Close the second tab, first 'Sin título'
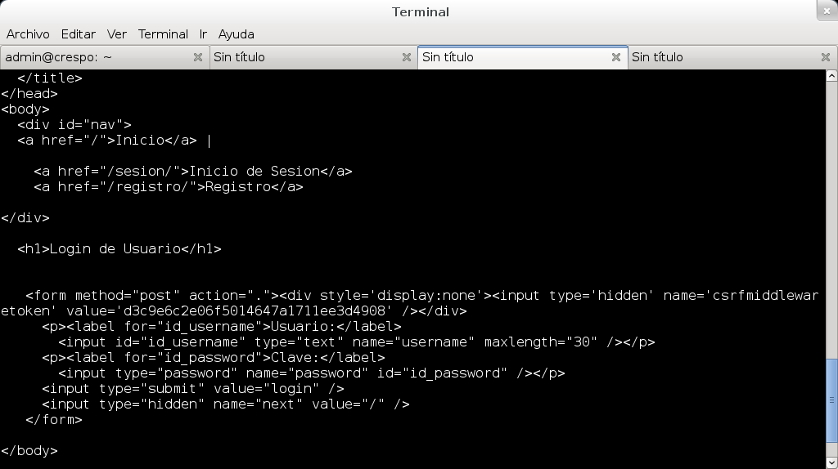Image resolution: width=838 pixels, height=469 pixels. click(407, 57)
